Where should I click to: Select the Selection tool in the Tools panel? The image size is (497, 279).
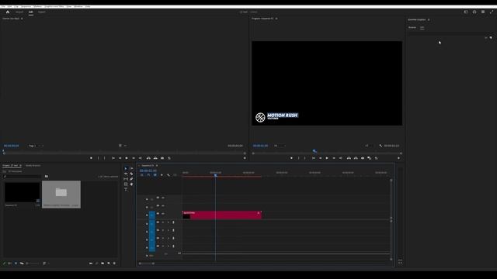pyautogui.click(x=126, y=169)
